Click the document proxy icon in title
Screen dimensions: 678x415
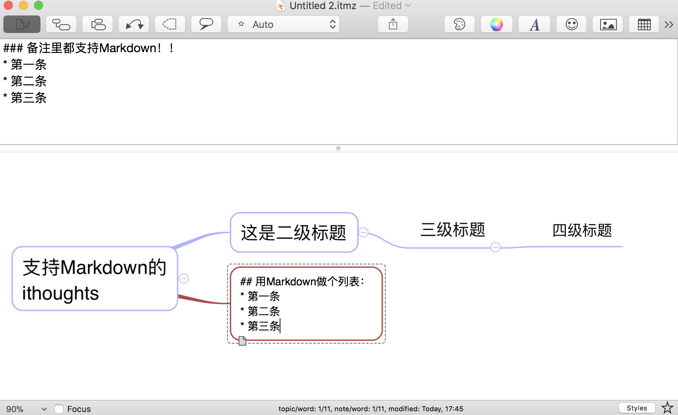[x=280, y=6]
